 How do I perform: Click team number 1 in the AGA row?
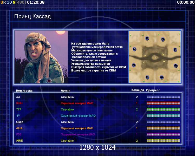click(x=137, y=128)
